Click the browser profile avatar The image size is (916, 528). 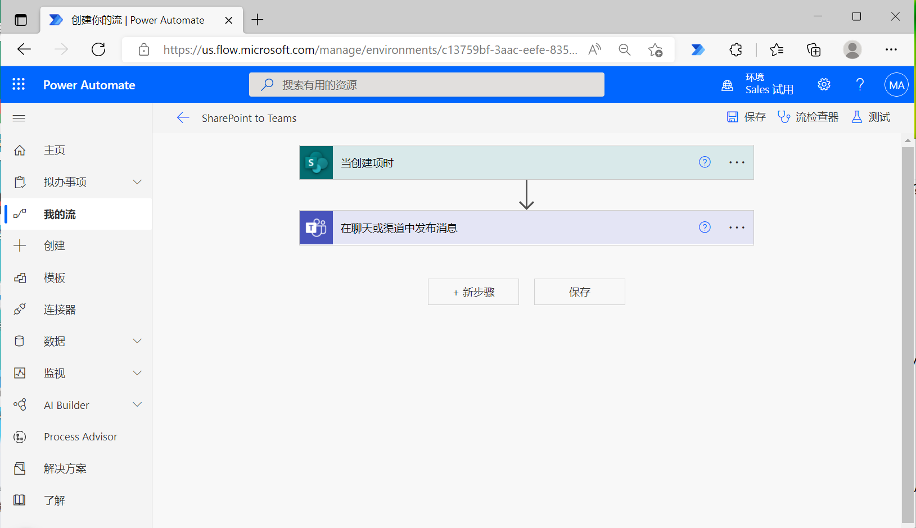tap(852, 49)
